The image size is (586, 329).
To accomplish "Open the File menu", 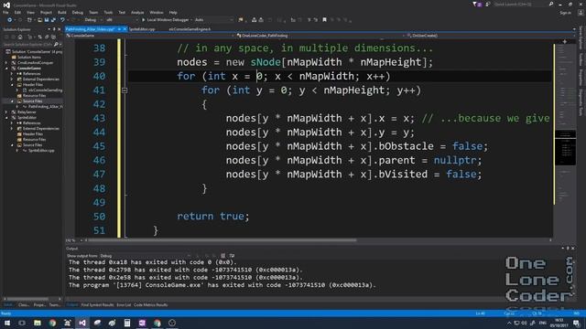I will (x=5, y=12).
